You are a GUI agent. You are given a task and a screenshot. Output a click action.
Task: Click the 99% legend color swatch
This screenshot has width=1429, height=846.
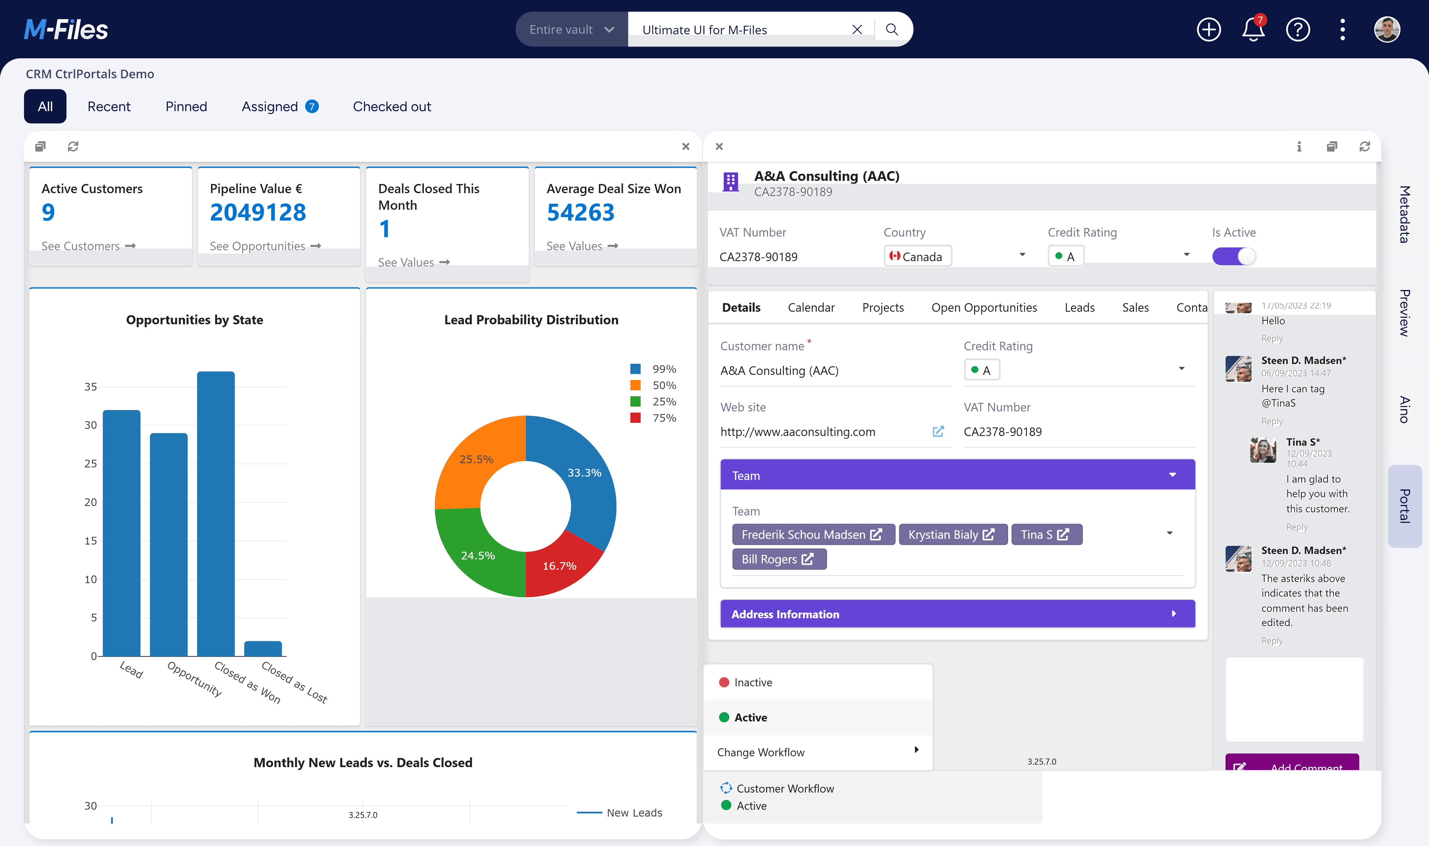pyautogui.click(x=635, y=369)
